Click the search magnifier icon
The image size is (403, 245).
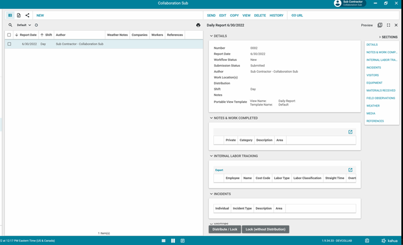point(10,25)
